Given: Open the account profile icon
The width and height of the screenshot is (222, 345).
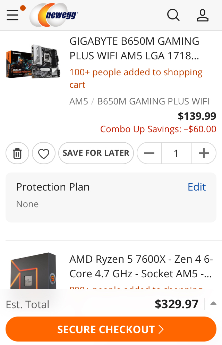Looking at the screenshot, I should pos(203,15).
